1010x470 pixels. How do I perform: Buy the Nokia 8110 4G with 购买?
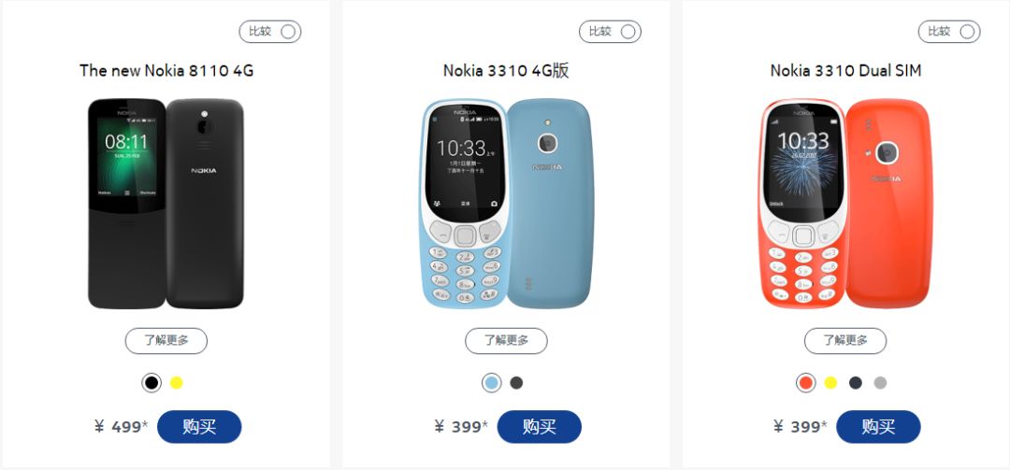(x=200, y=427)
